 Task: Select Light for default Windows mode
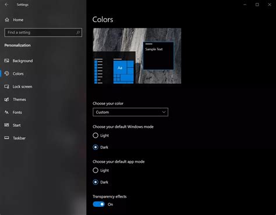[x=95, y=135]
